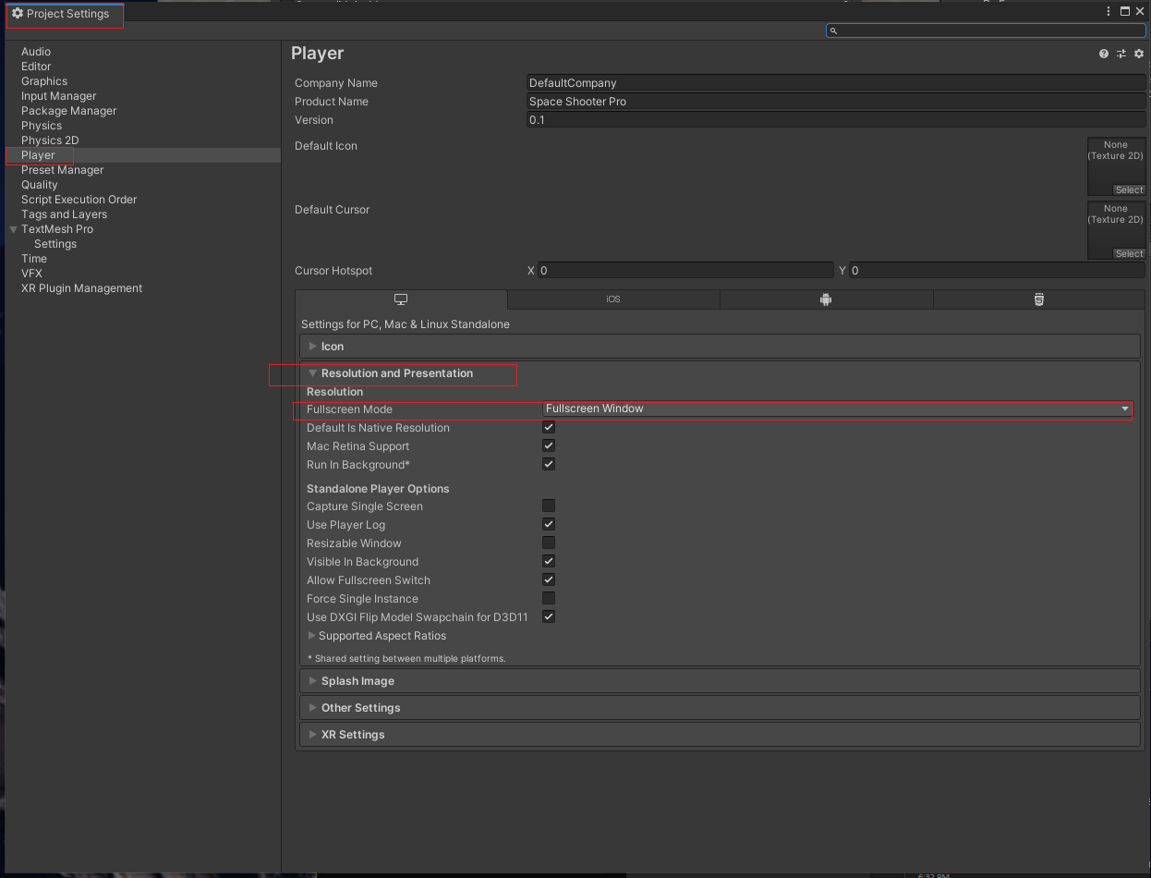This screenshot has height=878, width=1151.
Task: Uncheck Allow Fullscreen Switch
Action: [x=548, y=579]
